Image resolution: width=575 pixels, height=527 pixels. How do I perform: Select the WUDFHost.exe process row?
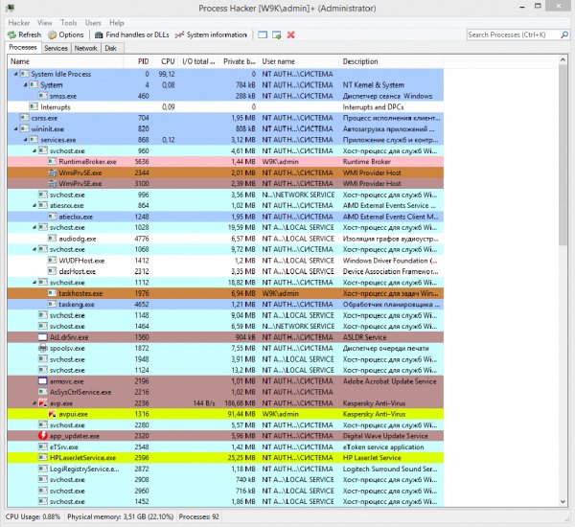[x=225, y=261]
